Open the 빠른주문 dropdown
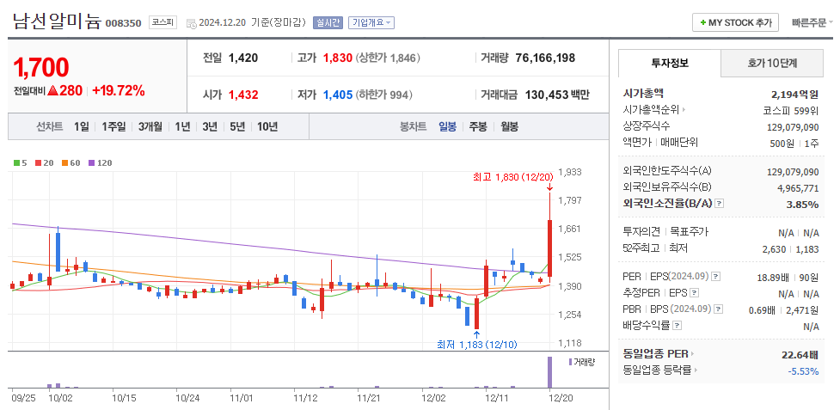 [812, 22]
